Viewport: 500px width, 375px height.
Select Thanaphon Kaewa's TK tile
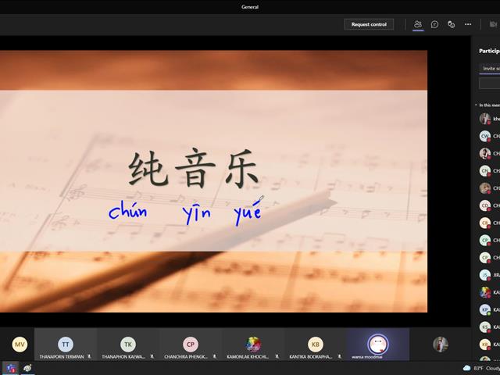[128, 345]
